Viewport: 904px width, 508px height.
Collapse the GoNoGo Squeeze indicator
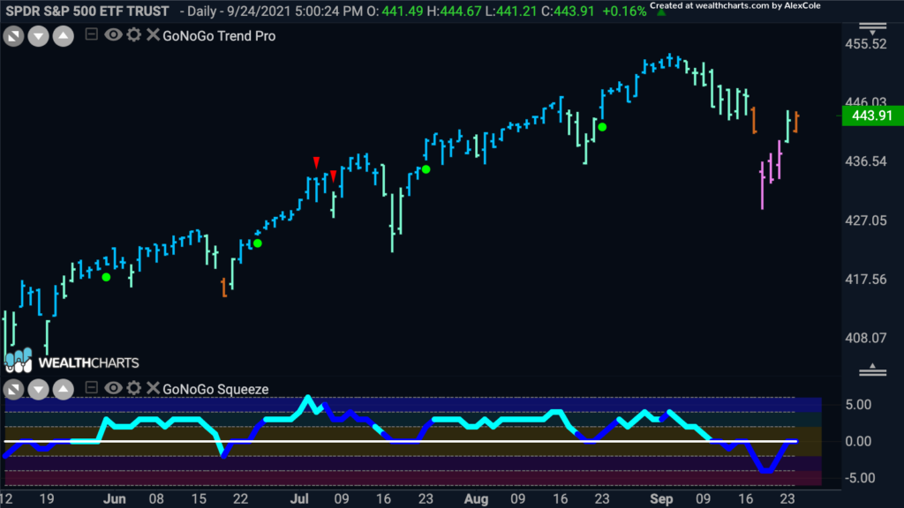coord(91,388)
